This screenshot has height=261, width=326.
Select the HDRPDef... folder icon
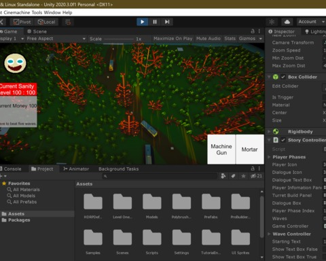(93, 202)
